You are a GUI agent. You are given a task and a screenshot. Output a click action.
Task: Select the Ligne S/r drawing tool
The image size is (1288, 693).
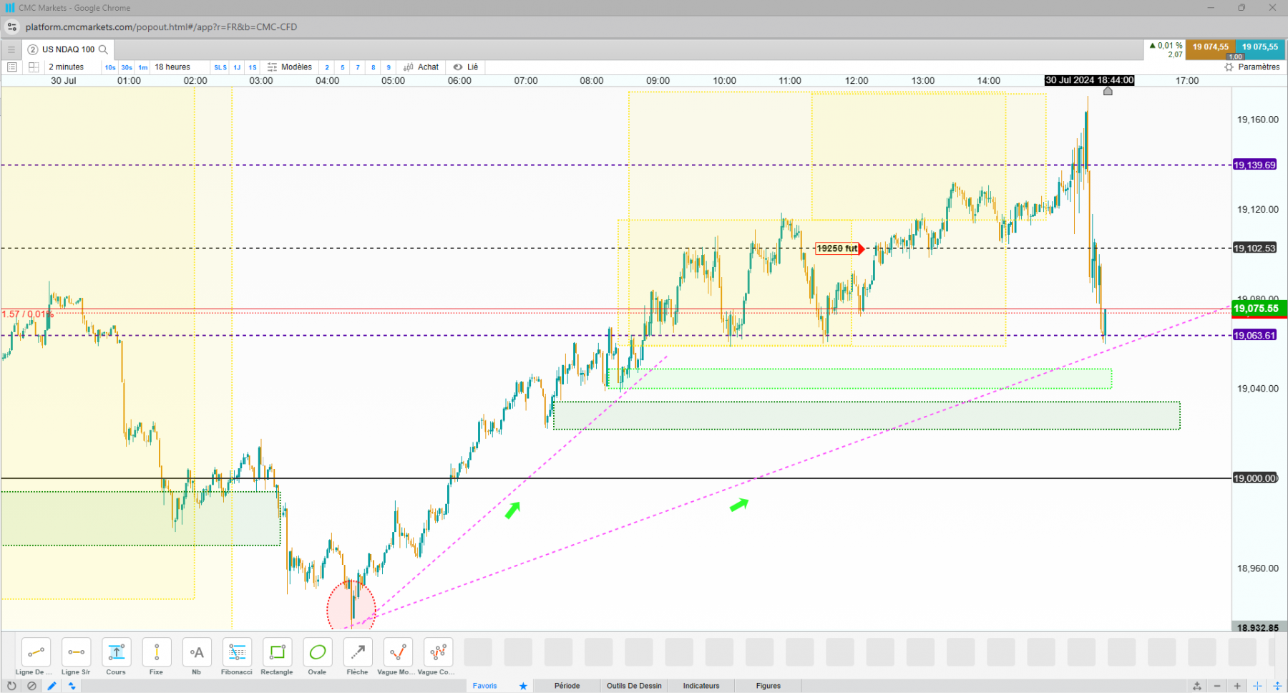(76, 652)
